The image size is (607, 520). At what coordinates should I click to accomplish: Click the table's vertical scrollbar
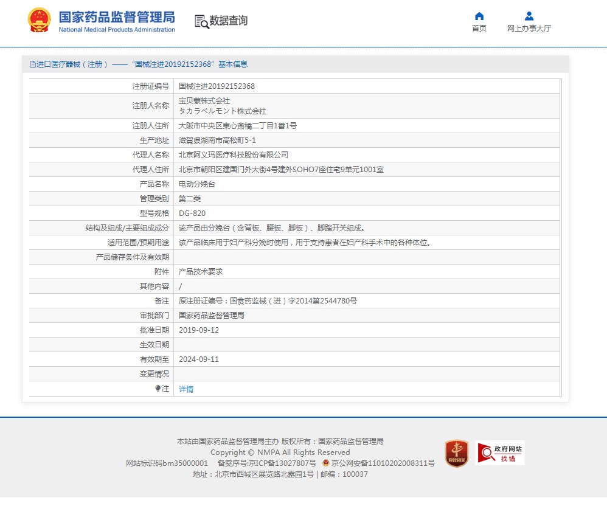tap(560, 237)
